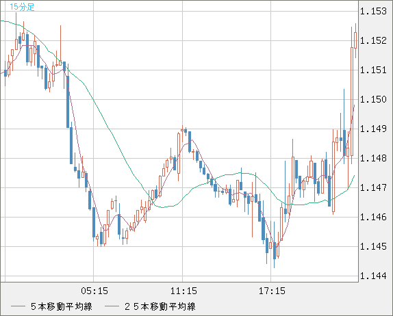Image resolution: width=393 pixels, height=316 pixels.
Task: Click the 05:15 time axis label
Action: coord(94,291)
